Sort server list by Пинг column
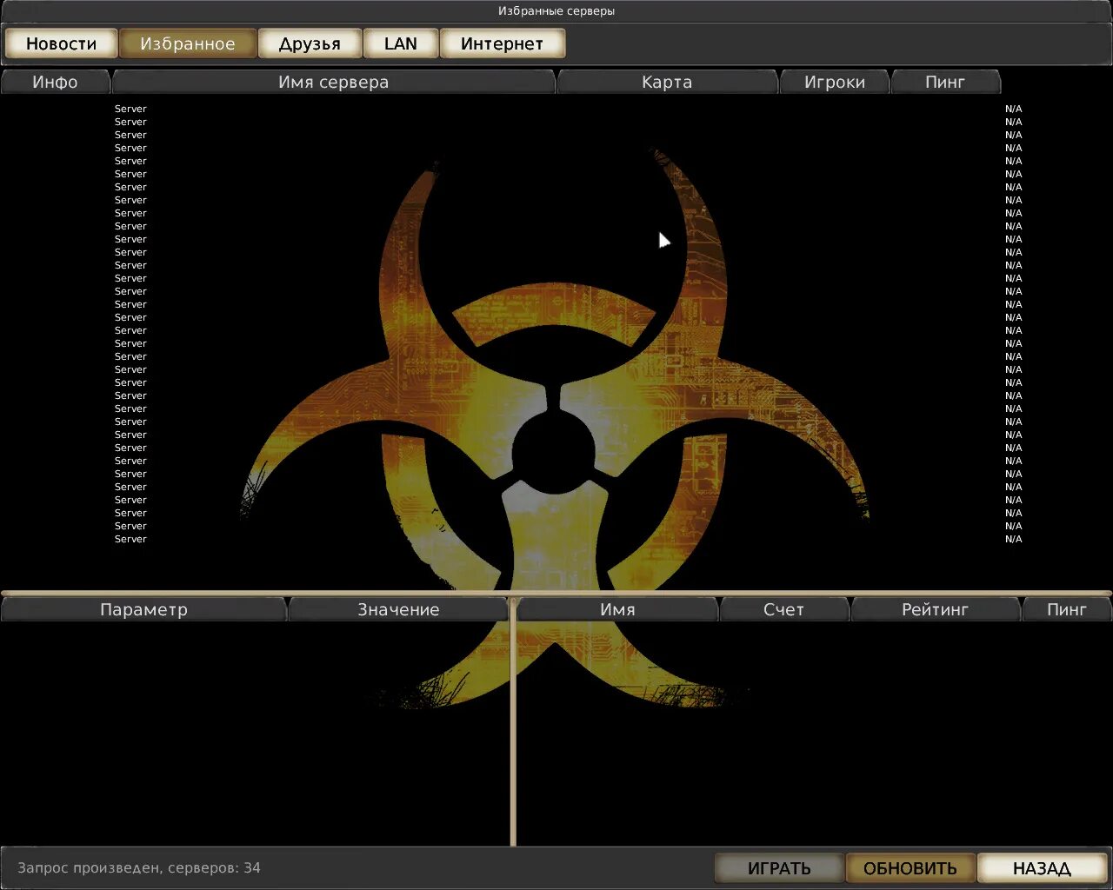The height and width of the screenshot is (890, 1113). [x=946, y=82]
